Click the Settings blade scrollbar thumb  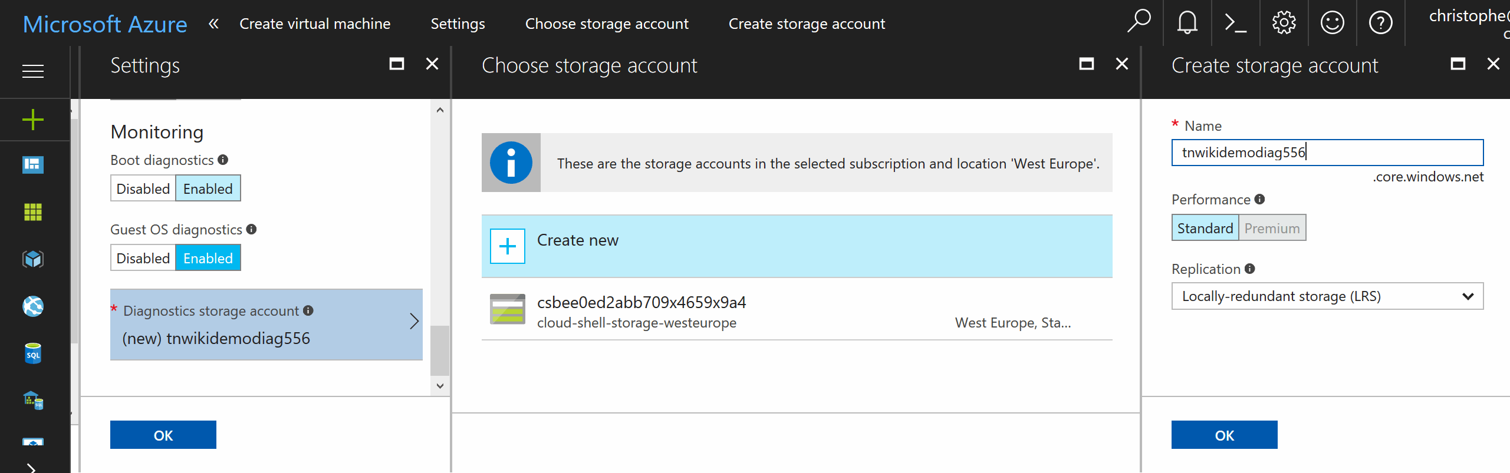coord(440,350)
